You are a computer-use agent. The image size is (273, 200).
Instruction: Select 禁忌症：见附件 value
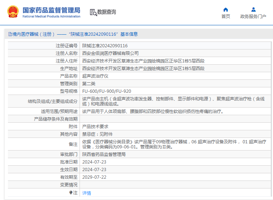coord(98,134)
